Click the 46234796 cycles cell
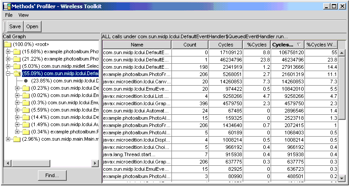Image resolution: width=352 pixels, height=189 pixels. (x=226, y=60)
